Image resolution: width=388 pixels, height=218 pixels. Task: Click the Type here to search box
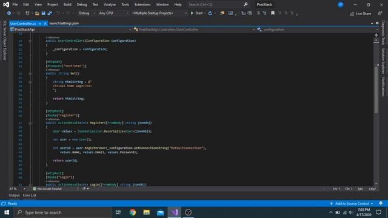pyautogui.click(x=62, y=213)
